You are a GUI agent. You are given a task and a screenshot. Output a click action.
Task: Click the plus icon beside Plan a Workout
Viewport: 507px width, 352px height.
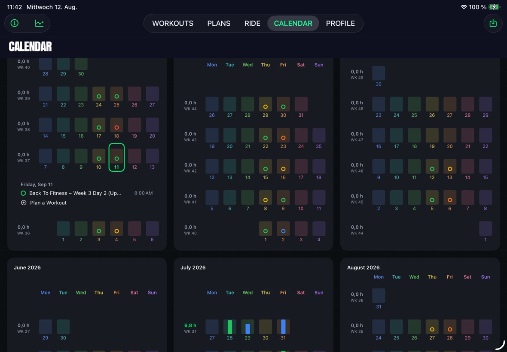(x=24, y=203)
